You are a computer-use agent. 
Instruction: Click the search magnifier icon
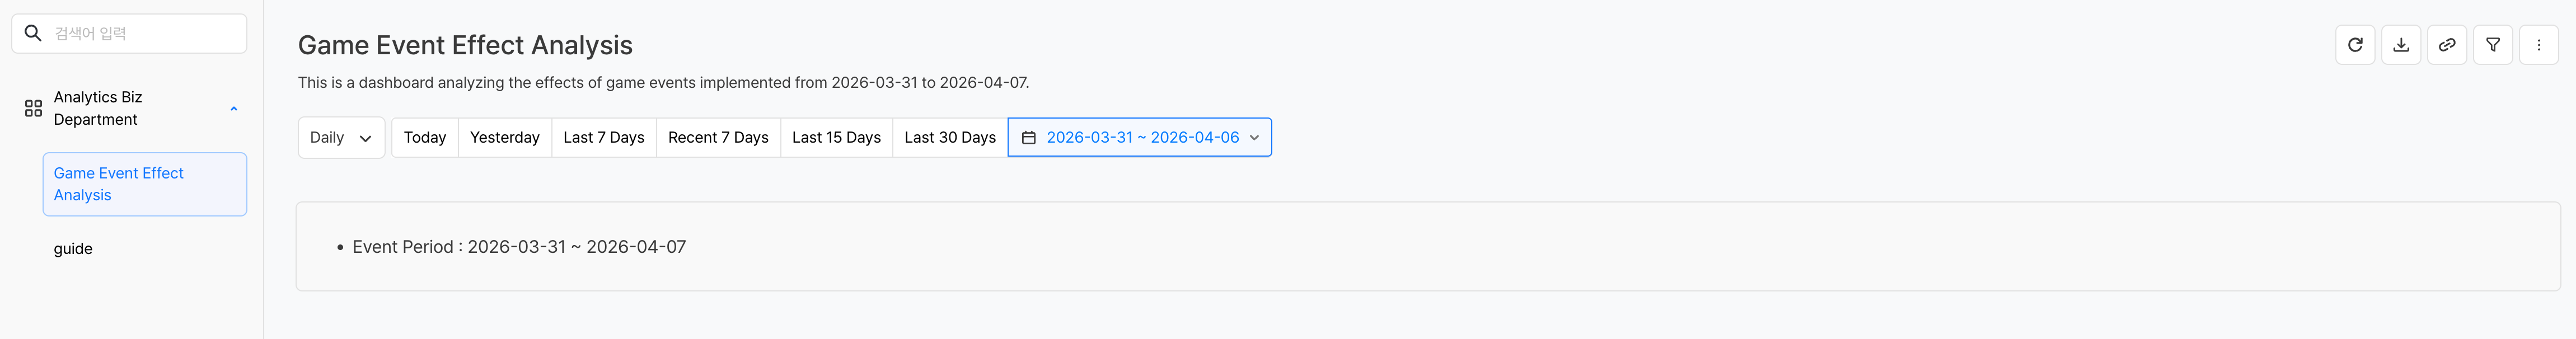tap(33, 33)
